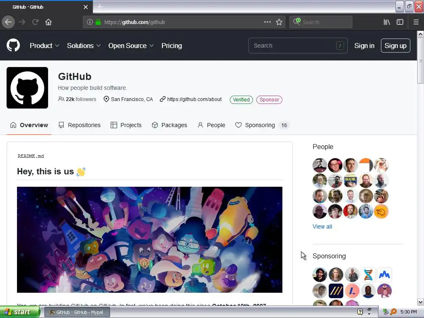The height and width of the screenshot is (318, 424).
Task: Click the green Verified badge
Action: pos(241,99)
